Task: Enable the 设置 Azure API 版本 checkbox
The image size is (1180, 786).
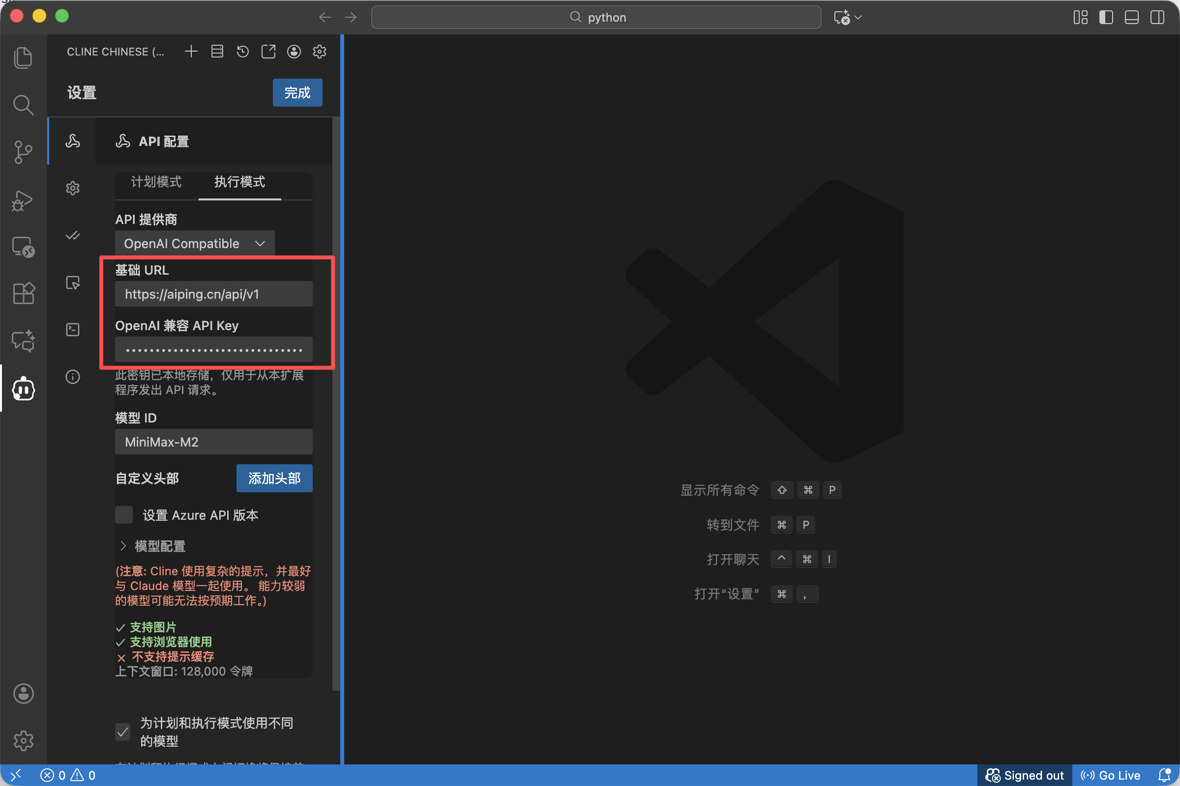Action: pyautogui.click(x=124, y=515)
